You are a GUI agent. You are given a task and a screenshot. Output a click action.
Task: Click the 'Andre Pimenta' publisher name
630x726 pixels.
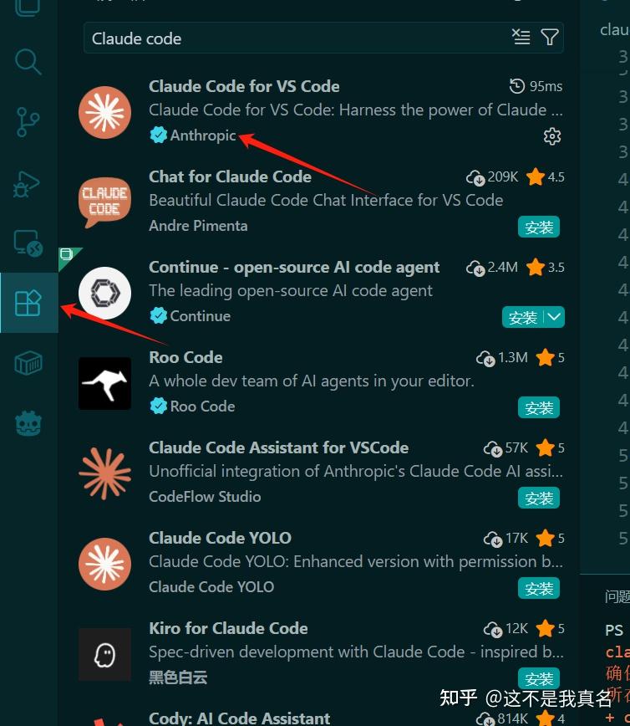click(x=198, y=226)
